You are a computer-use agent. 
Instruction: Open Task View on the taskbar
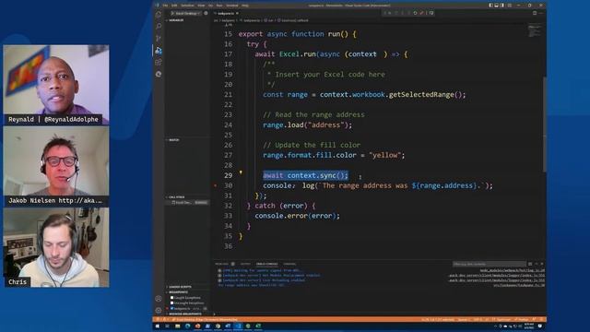coord(167,326)
